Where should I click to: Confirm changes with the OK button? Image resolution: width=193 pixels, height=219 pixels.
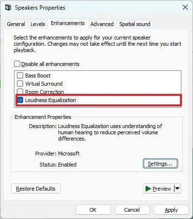[93, 210]
